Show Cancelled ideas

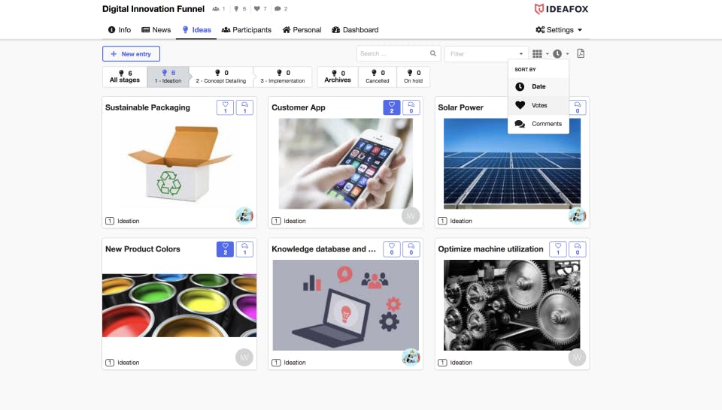pyautogui.click(x=377, y=77)
